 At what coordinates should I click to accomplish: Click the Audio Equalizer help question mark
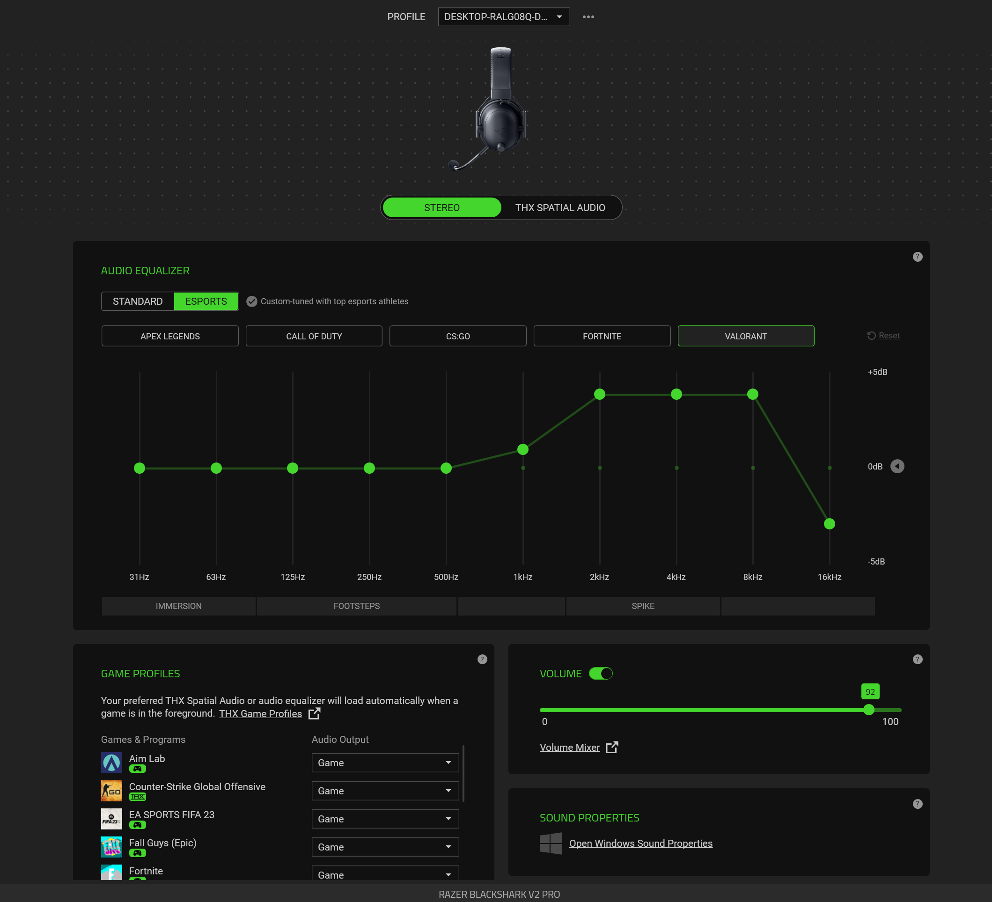(x=917, y=257)
